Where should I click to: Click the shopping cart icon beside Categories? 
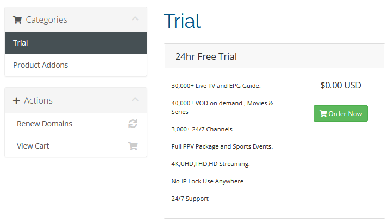[17, 20]
